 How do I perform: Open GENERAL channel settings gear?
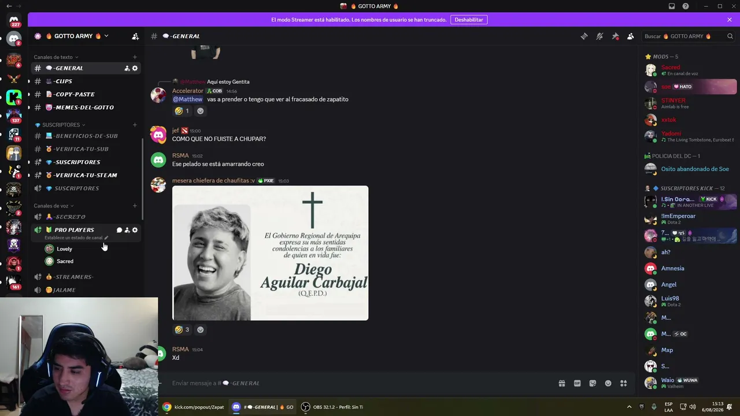[135, 68]
